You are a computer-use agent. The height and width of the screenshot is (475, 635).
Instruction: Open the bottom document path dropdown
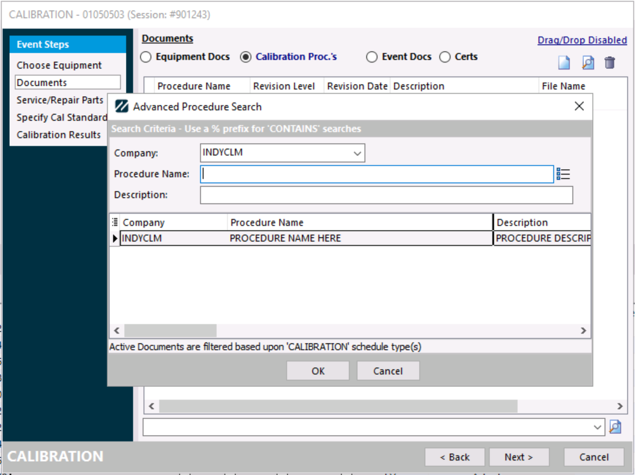598,427
